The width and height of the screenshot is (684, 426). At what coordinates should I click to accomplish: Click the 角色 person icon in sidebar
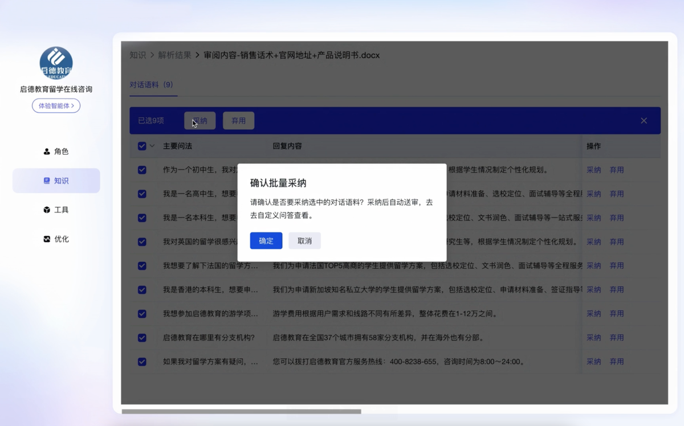(47, 151)
